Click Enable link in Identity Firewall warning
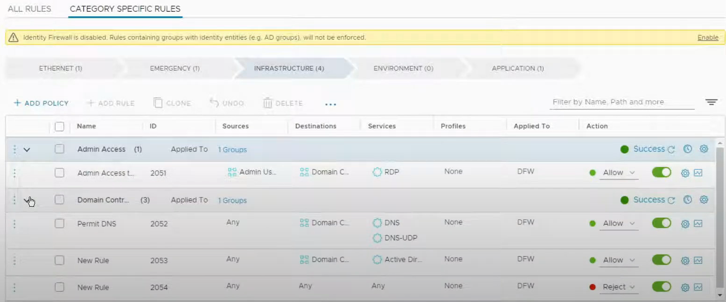This screenshot has height=302, width=726. click(x=707, y=37)
